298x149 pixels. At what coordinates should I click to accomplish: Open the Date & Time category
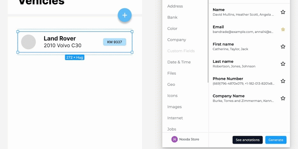coord(179,62)
